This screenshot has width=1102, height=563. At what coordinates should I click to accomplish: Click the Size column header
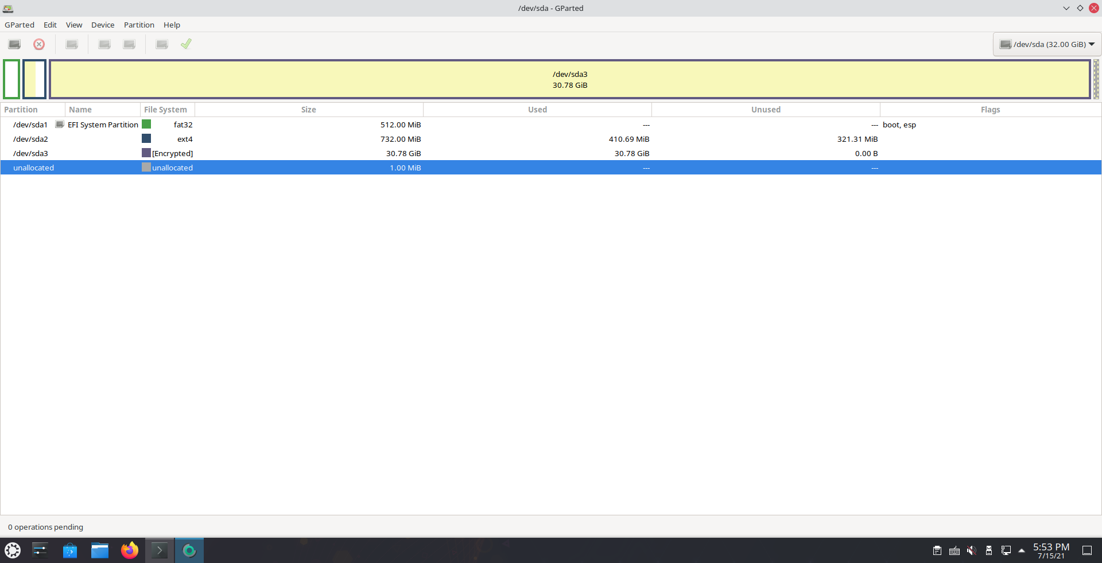309,110
